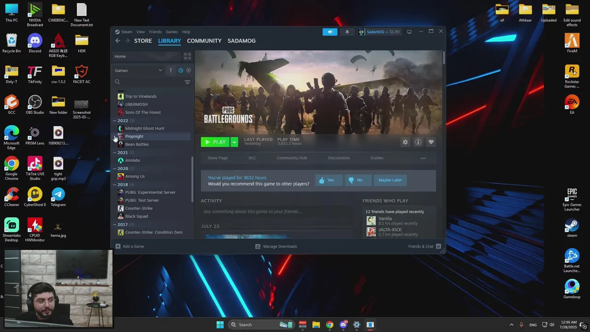The image size is (590, 332).
Task: Click the game page vertical scrollbar
Action: pos(443,58)
